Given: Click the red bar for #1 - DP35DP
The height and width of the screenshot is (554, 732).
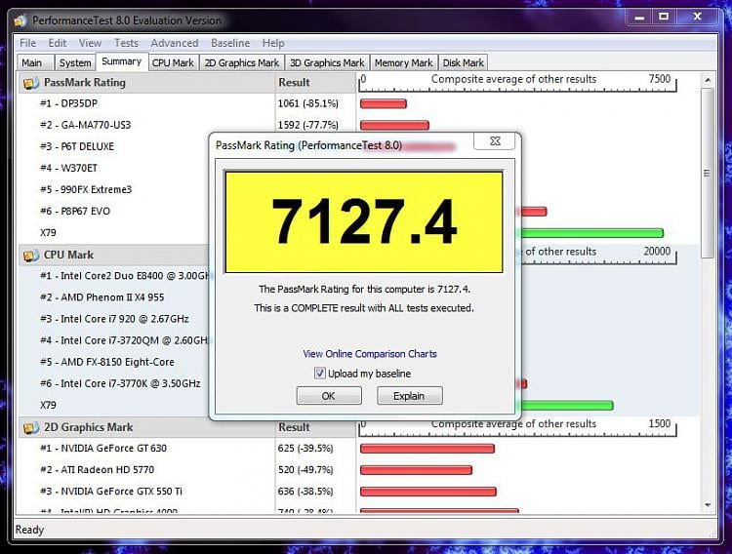Looking at the screenshot, I should click(x=384, y=103).
